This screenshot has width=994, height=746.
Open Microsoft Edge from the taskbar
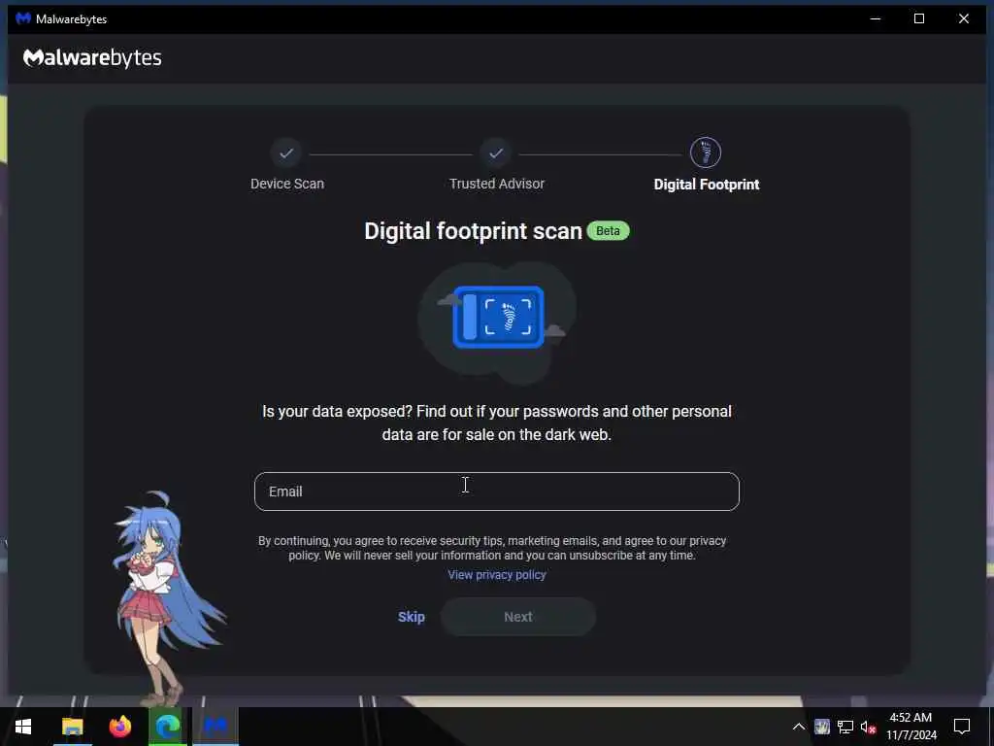[168, 727]
